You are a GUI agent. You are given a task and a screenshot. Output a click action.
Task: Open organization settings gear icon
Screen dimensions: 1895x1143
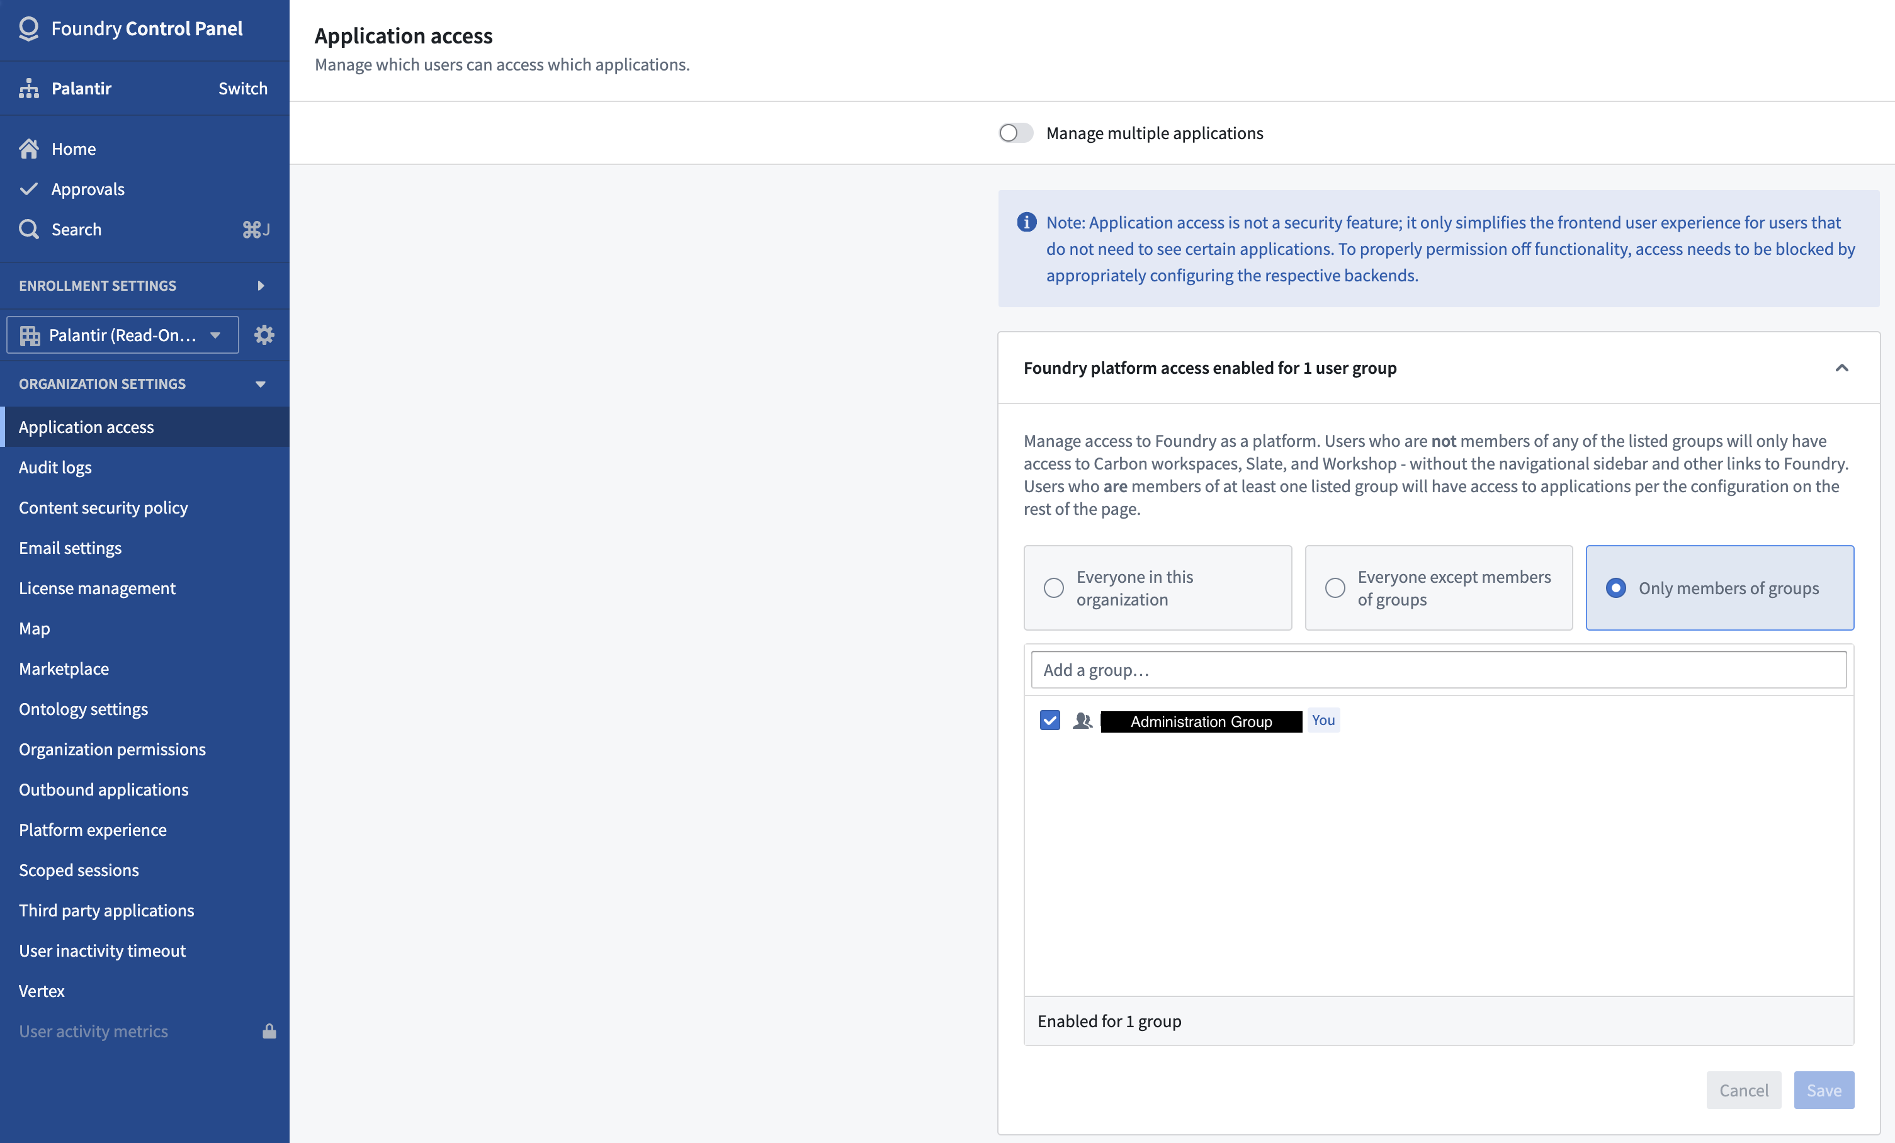264,335
